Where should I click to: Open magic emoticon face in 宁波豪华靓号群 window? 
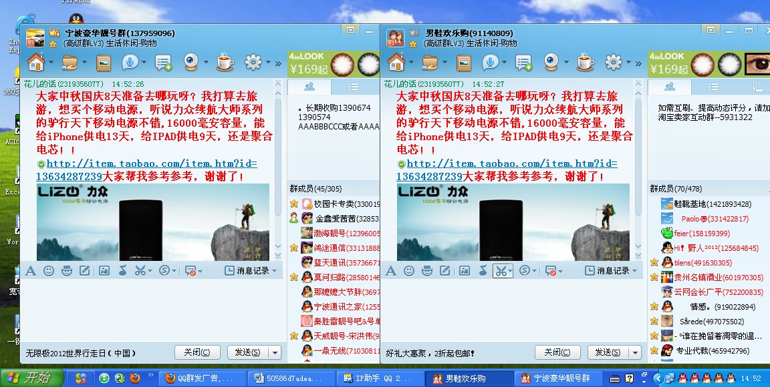67,271
